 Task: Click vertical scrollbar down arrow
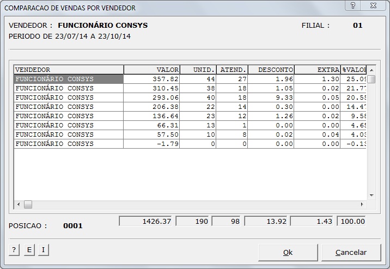(371, 195)
